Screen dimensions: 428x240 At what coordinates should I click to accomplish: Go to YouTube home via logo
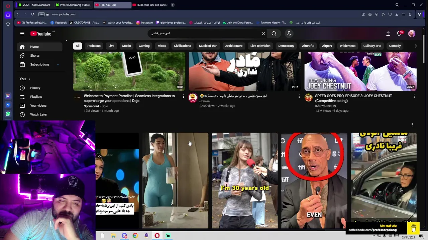41,34
